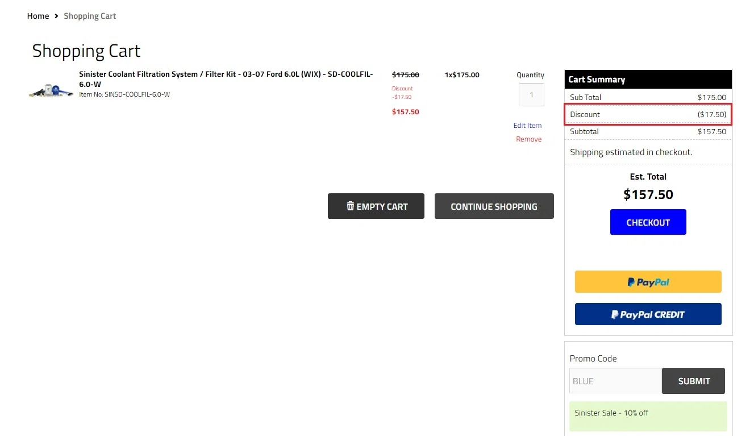Pay with the yellow PayPal button
754x436 pixels.
[x=648, y=282]
